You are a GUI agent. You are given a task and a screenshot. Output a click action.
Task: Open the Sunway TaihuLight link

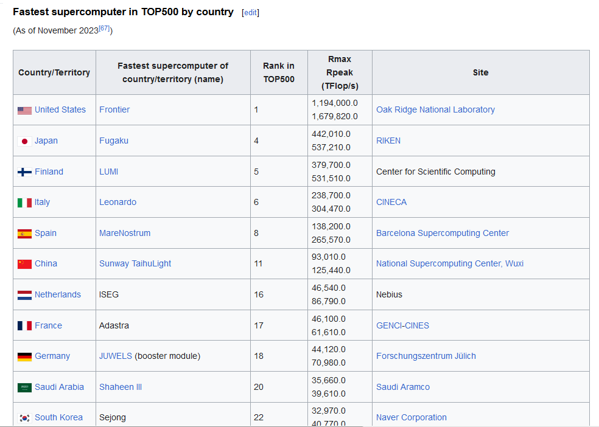point(135,263)
